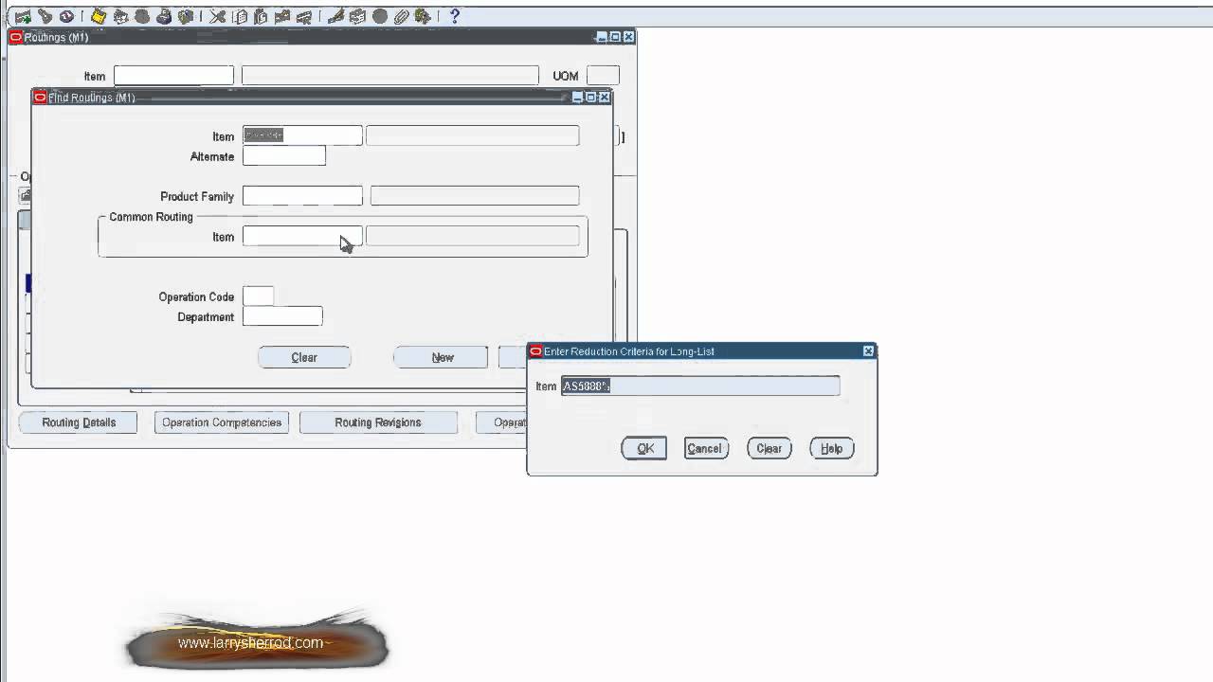This screenshot has width=1213, height=682.
Task: Click the Print toolbar icon
Action: point(164,17)
